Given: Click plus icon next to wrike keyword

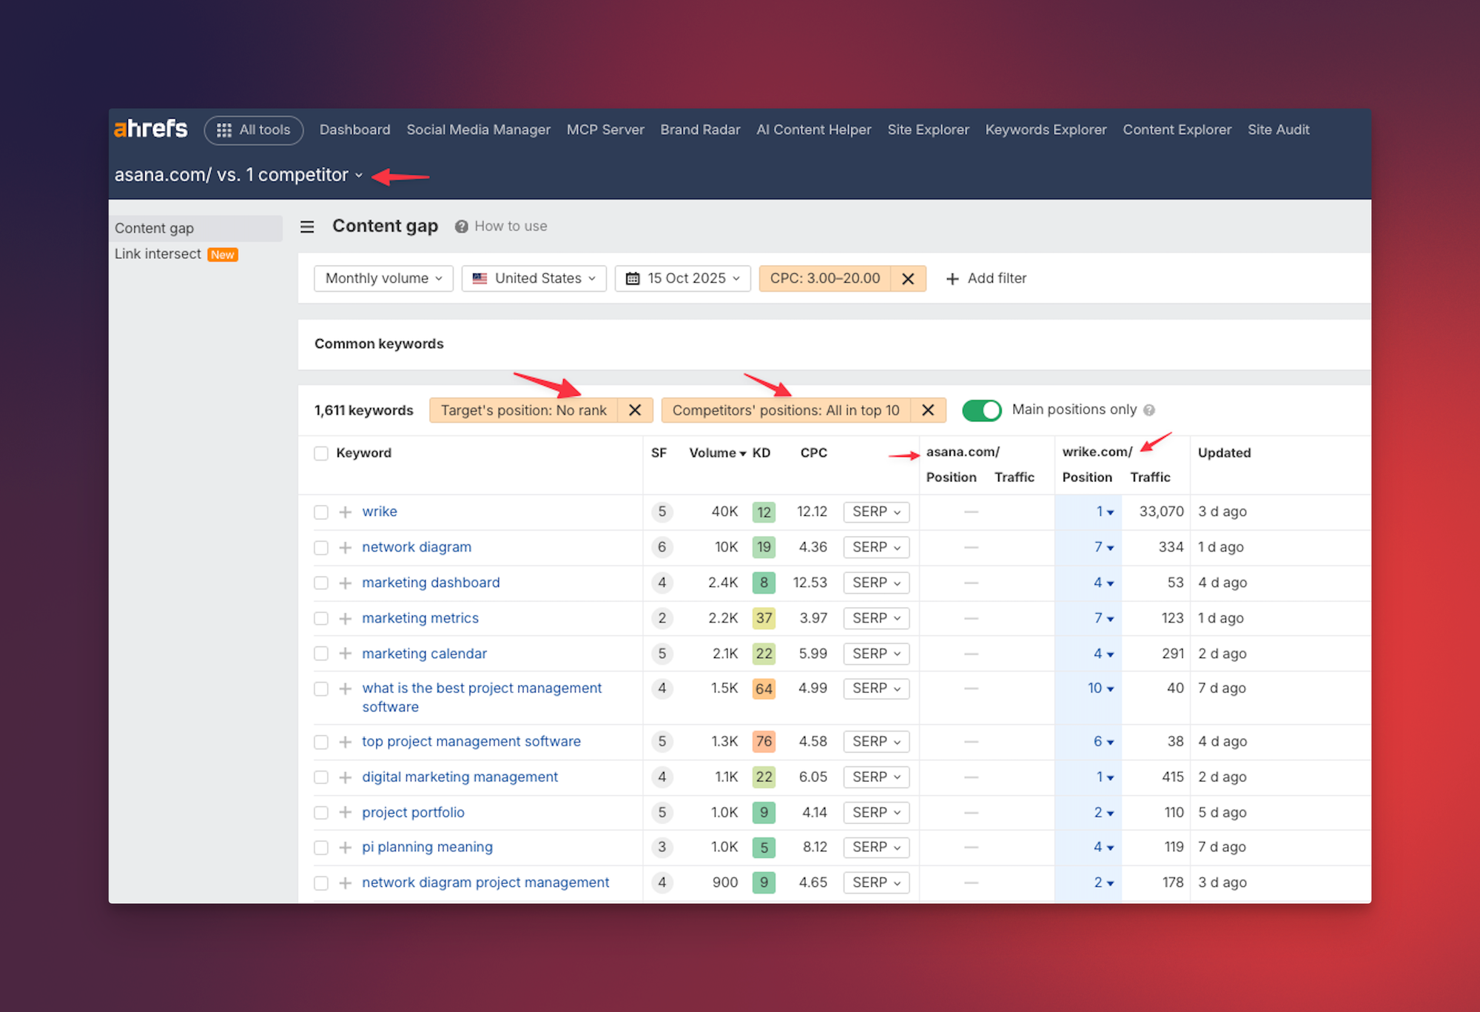Looking at the screenshot, I should pyautogui.click(x=345, y=512).
